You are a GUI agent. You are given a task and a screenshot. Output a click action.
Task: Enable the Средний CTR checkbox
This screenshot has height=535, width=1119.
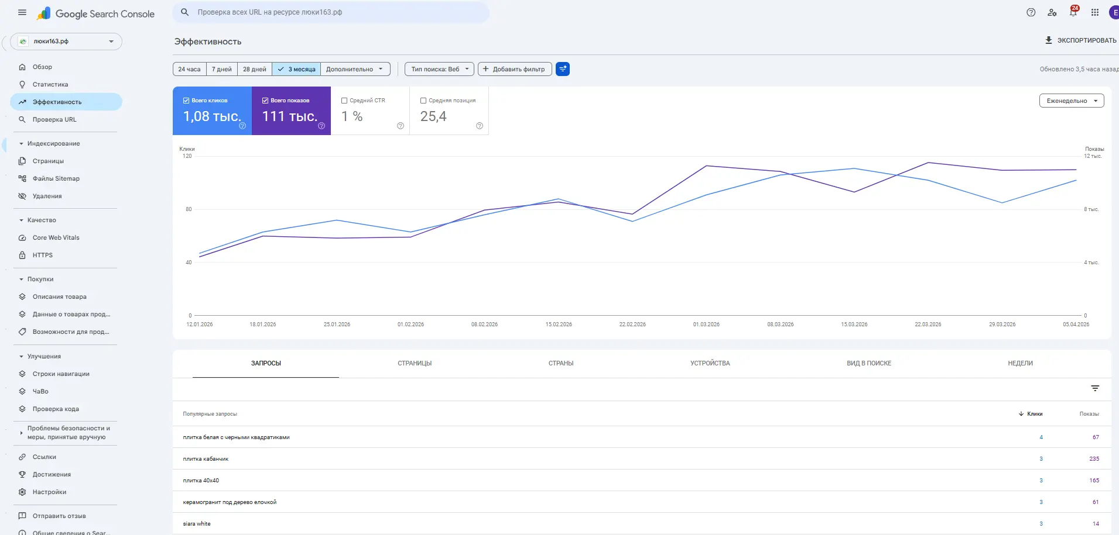344,101
